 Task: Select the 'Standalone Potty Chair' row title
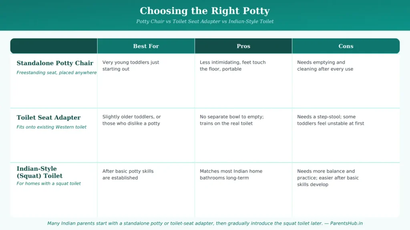pos(55,63)
